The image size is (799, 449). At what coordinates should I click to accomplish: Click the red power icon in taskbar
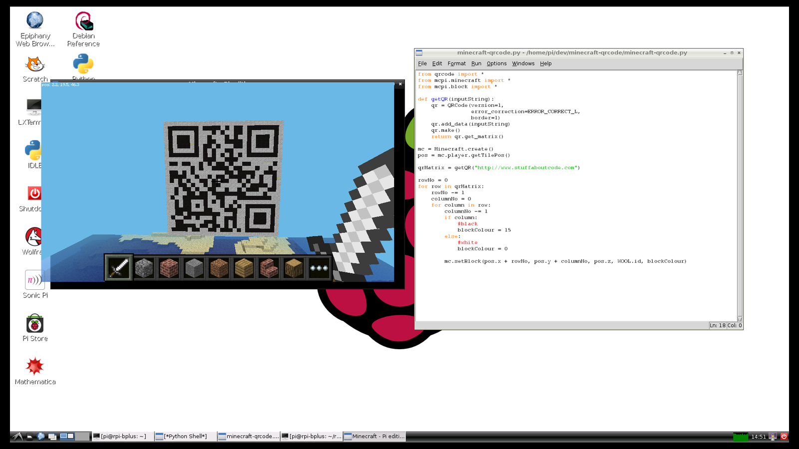coord(784,437)
